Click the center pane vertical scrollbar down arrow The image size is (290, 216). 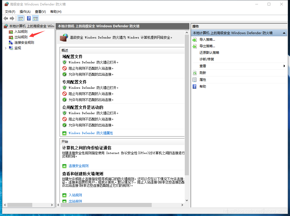[x=187, y=200]
